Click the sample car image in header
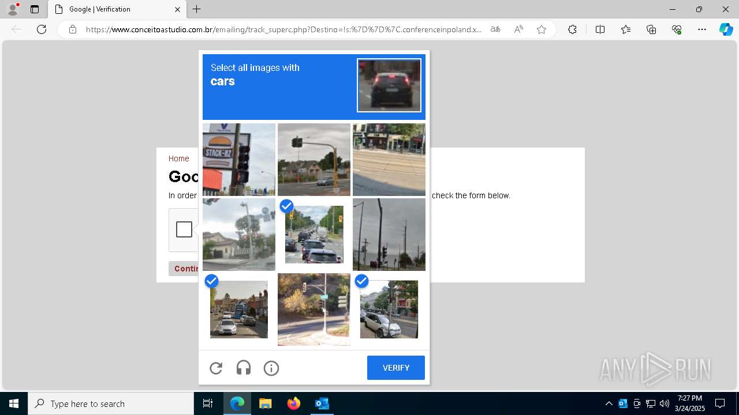739x415 pixels. click(389, 85)
